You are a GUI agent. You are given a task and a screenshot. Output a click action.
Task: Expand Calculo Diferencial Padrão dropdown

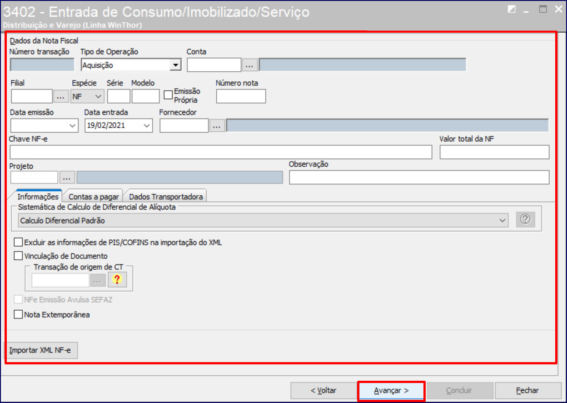(x=502, y=220)
